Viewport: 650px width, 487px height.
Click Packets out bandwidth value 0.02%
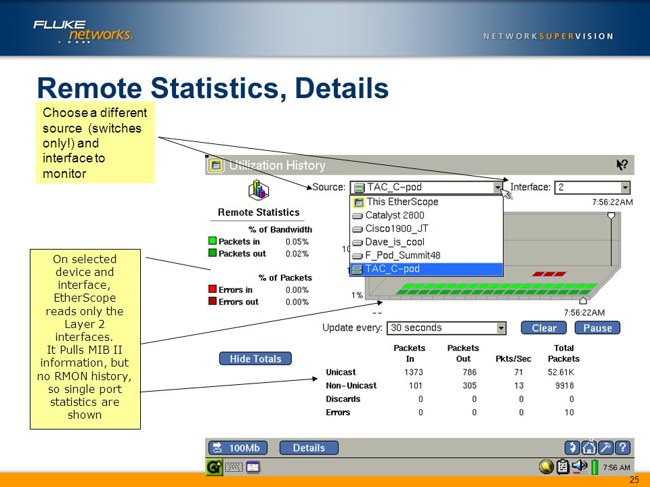297,254
